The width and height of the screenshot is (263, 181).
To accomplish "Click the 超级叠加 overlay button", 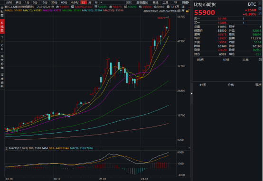I will coord(142,2).
